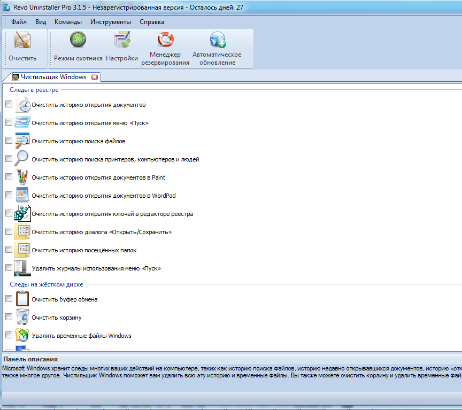Click file search history icon
The image size is (462, 410).
coord(22,141)
